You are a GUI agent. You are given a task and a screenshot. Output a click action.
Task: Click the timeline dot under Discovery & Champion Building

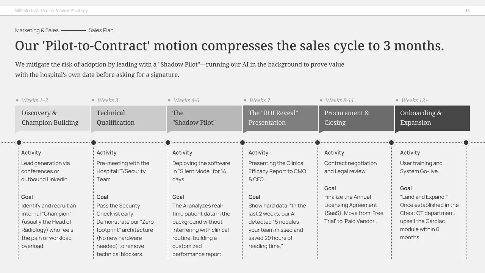click(x=19, y=143)
